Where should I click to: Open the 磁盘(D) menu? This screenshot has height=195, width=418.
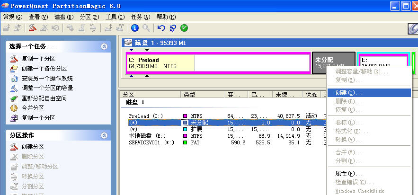(x=64, y=17)
